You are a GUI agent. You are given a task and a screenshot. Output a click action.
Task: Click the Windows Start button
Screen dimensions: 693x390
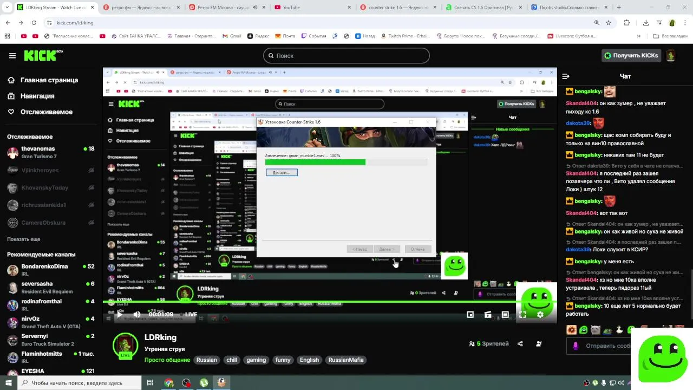8,383
